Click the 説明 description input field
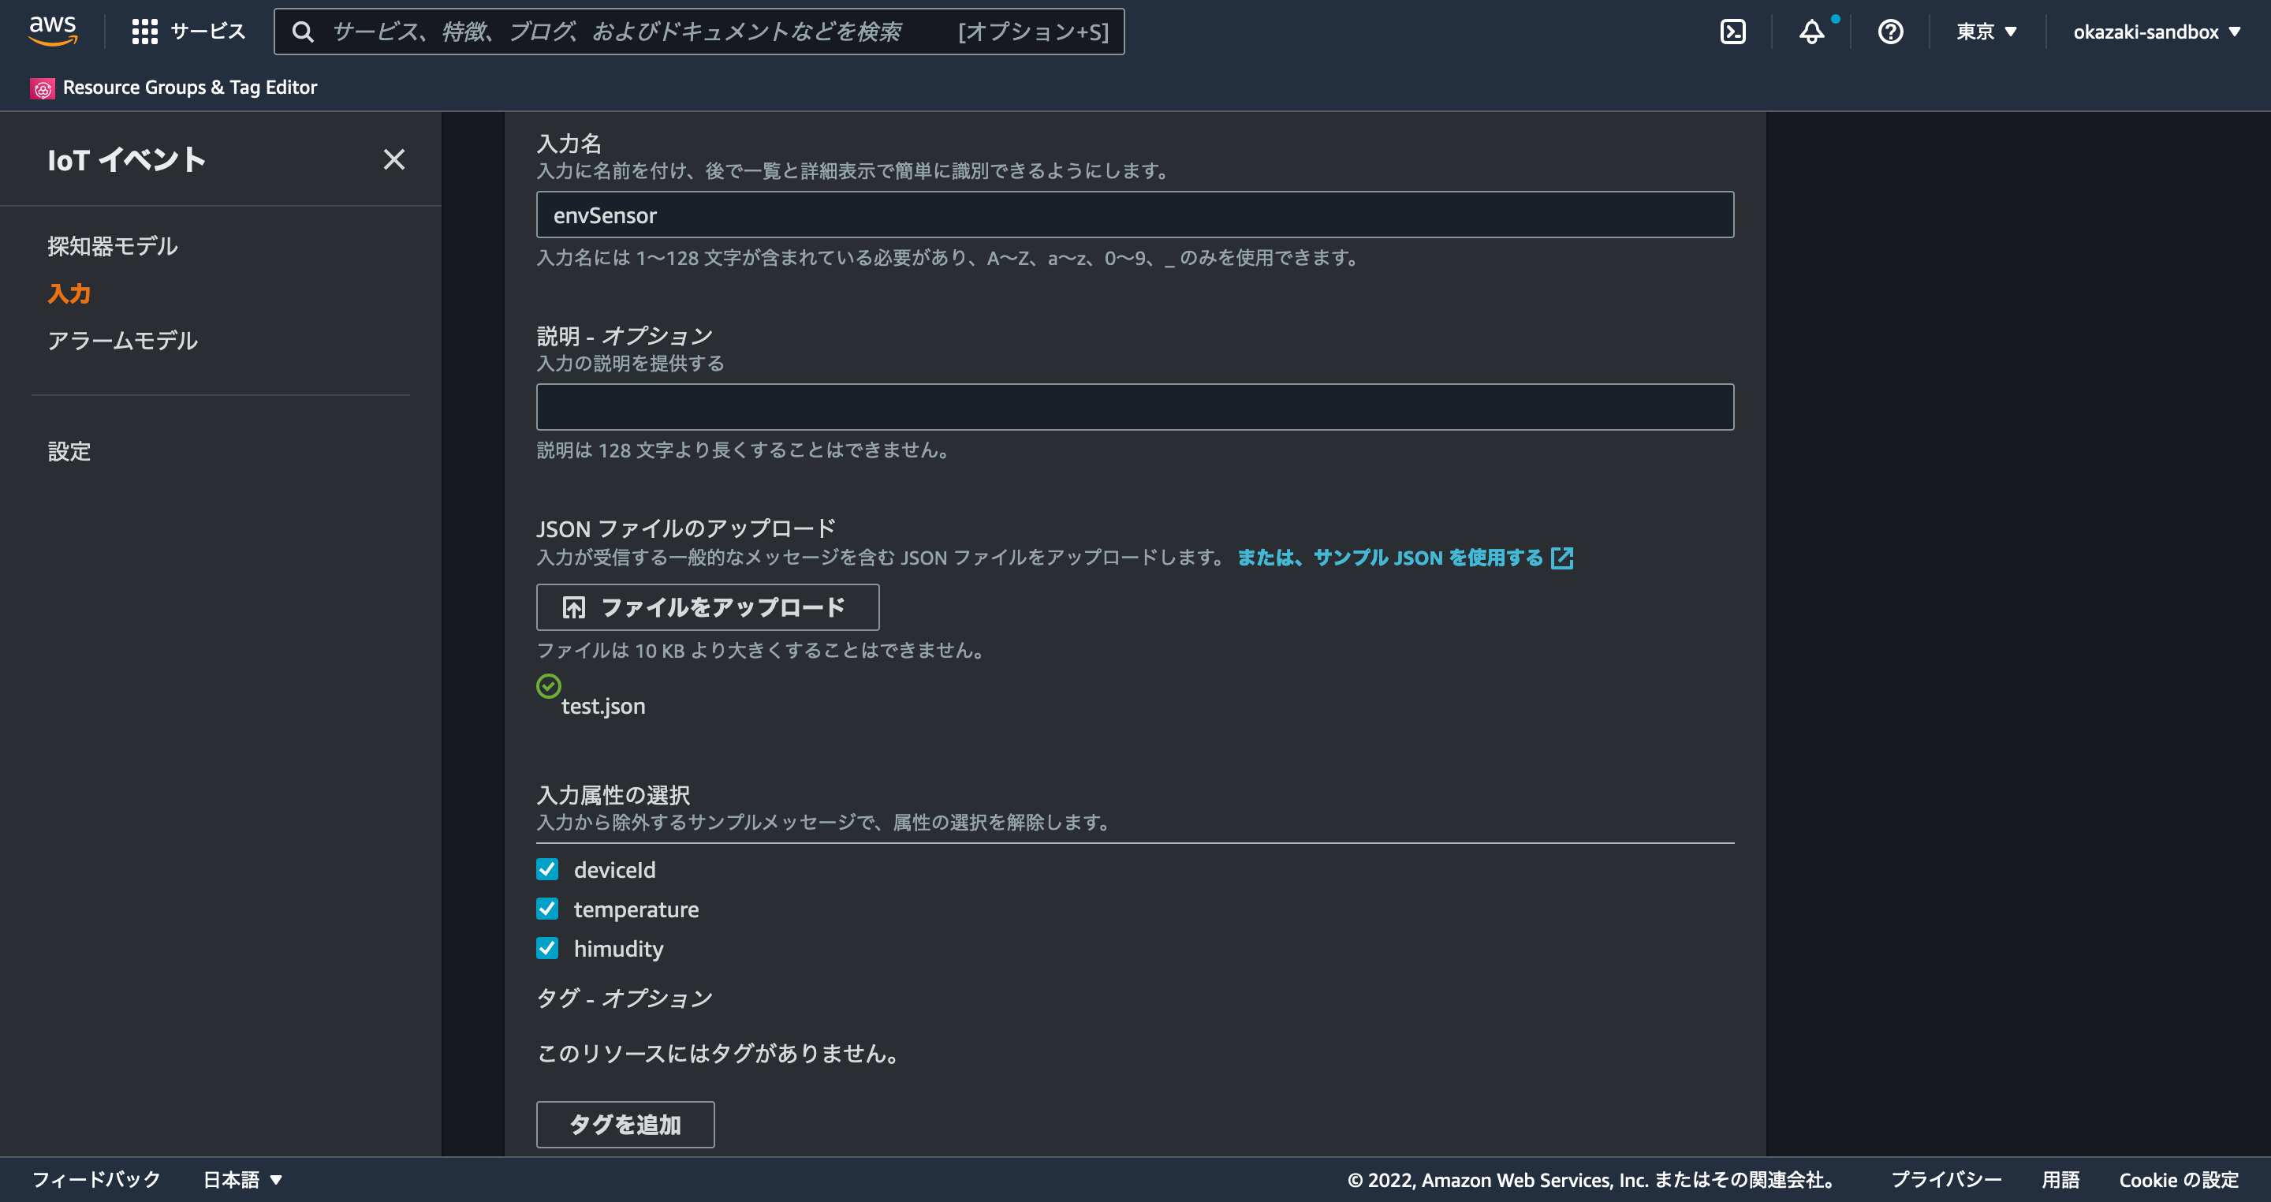 tap(1134, 406)
